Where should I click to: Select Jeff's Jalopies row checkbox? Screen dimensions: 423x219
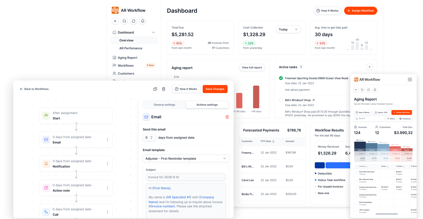357,211
